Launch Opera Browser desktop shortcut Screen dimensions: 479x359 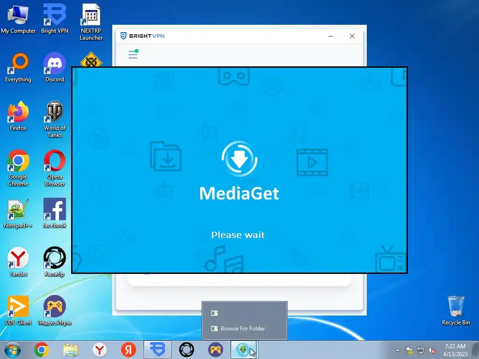point(55,168)
